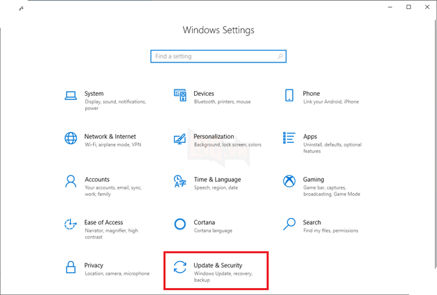Open Network & Internet label
437x295 pixels.
[110, 137]
